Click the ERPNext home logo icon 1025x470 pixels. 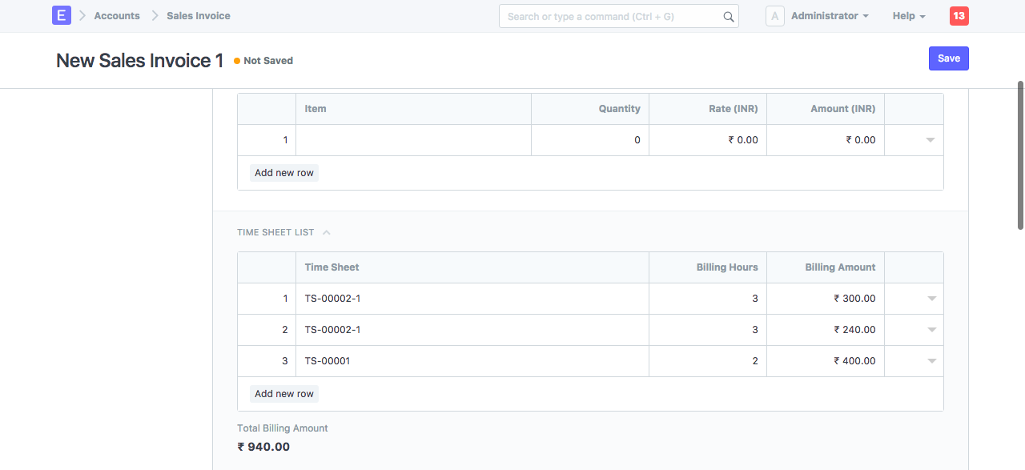pyautogui.click(x=62, y=15)
